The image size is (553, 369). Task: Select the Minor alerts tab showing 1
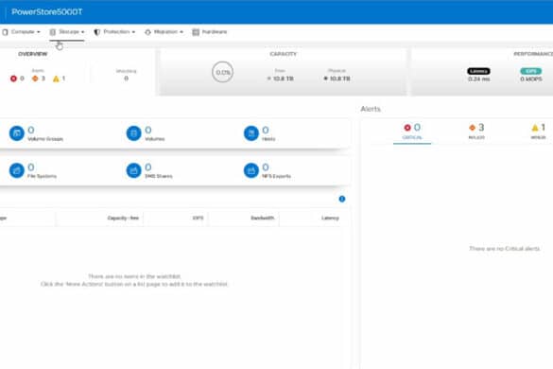539,132
